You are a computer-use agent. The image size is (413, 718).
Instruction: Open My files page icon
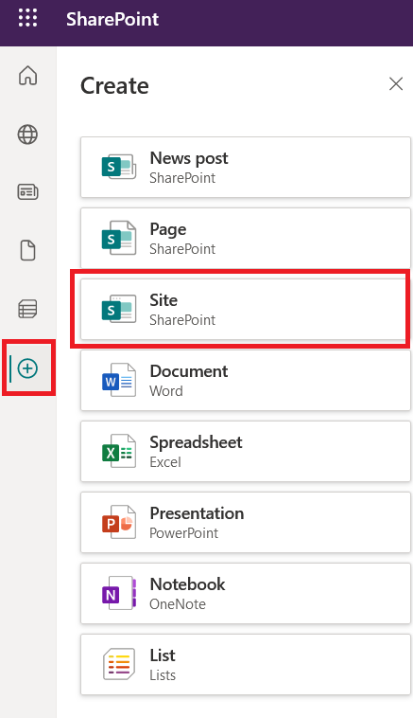(27, 250)
